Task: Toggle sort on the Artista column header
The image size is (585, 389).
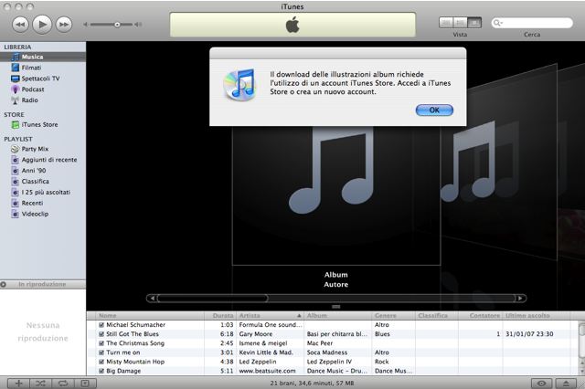Action: pyautogui.click(x=271, y=316)
